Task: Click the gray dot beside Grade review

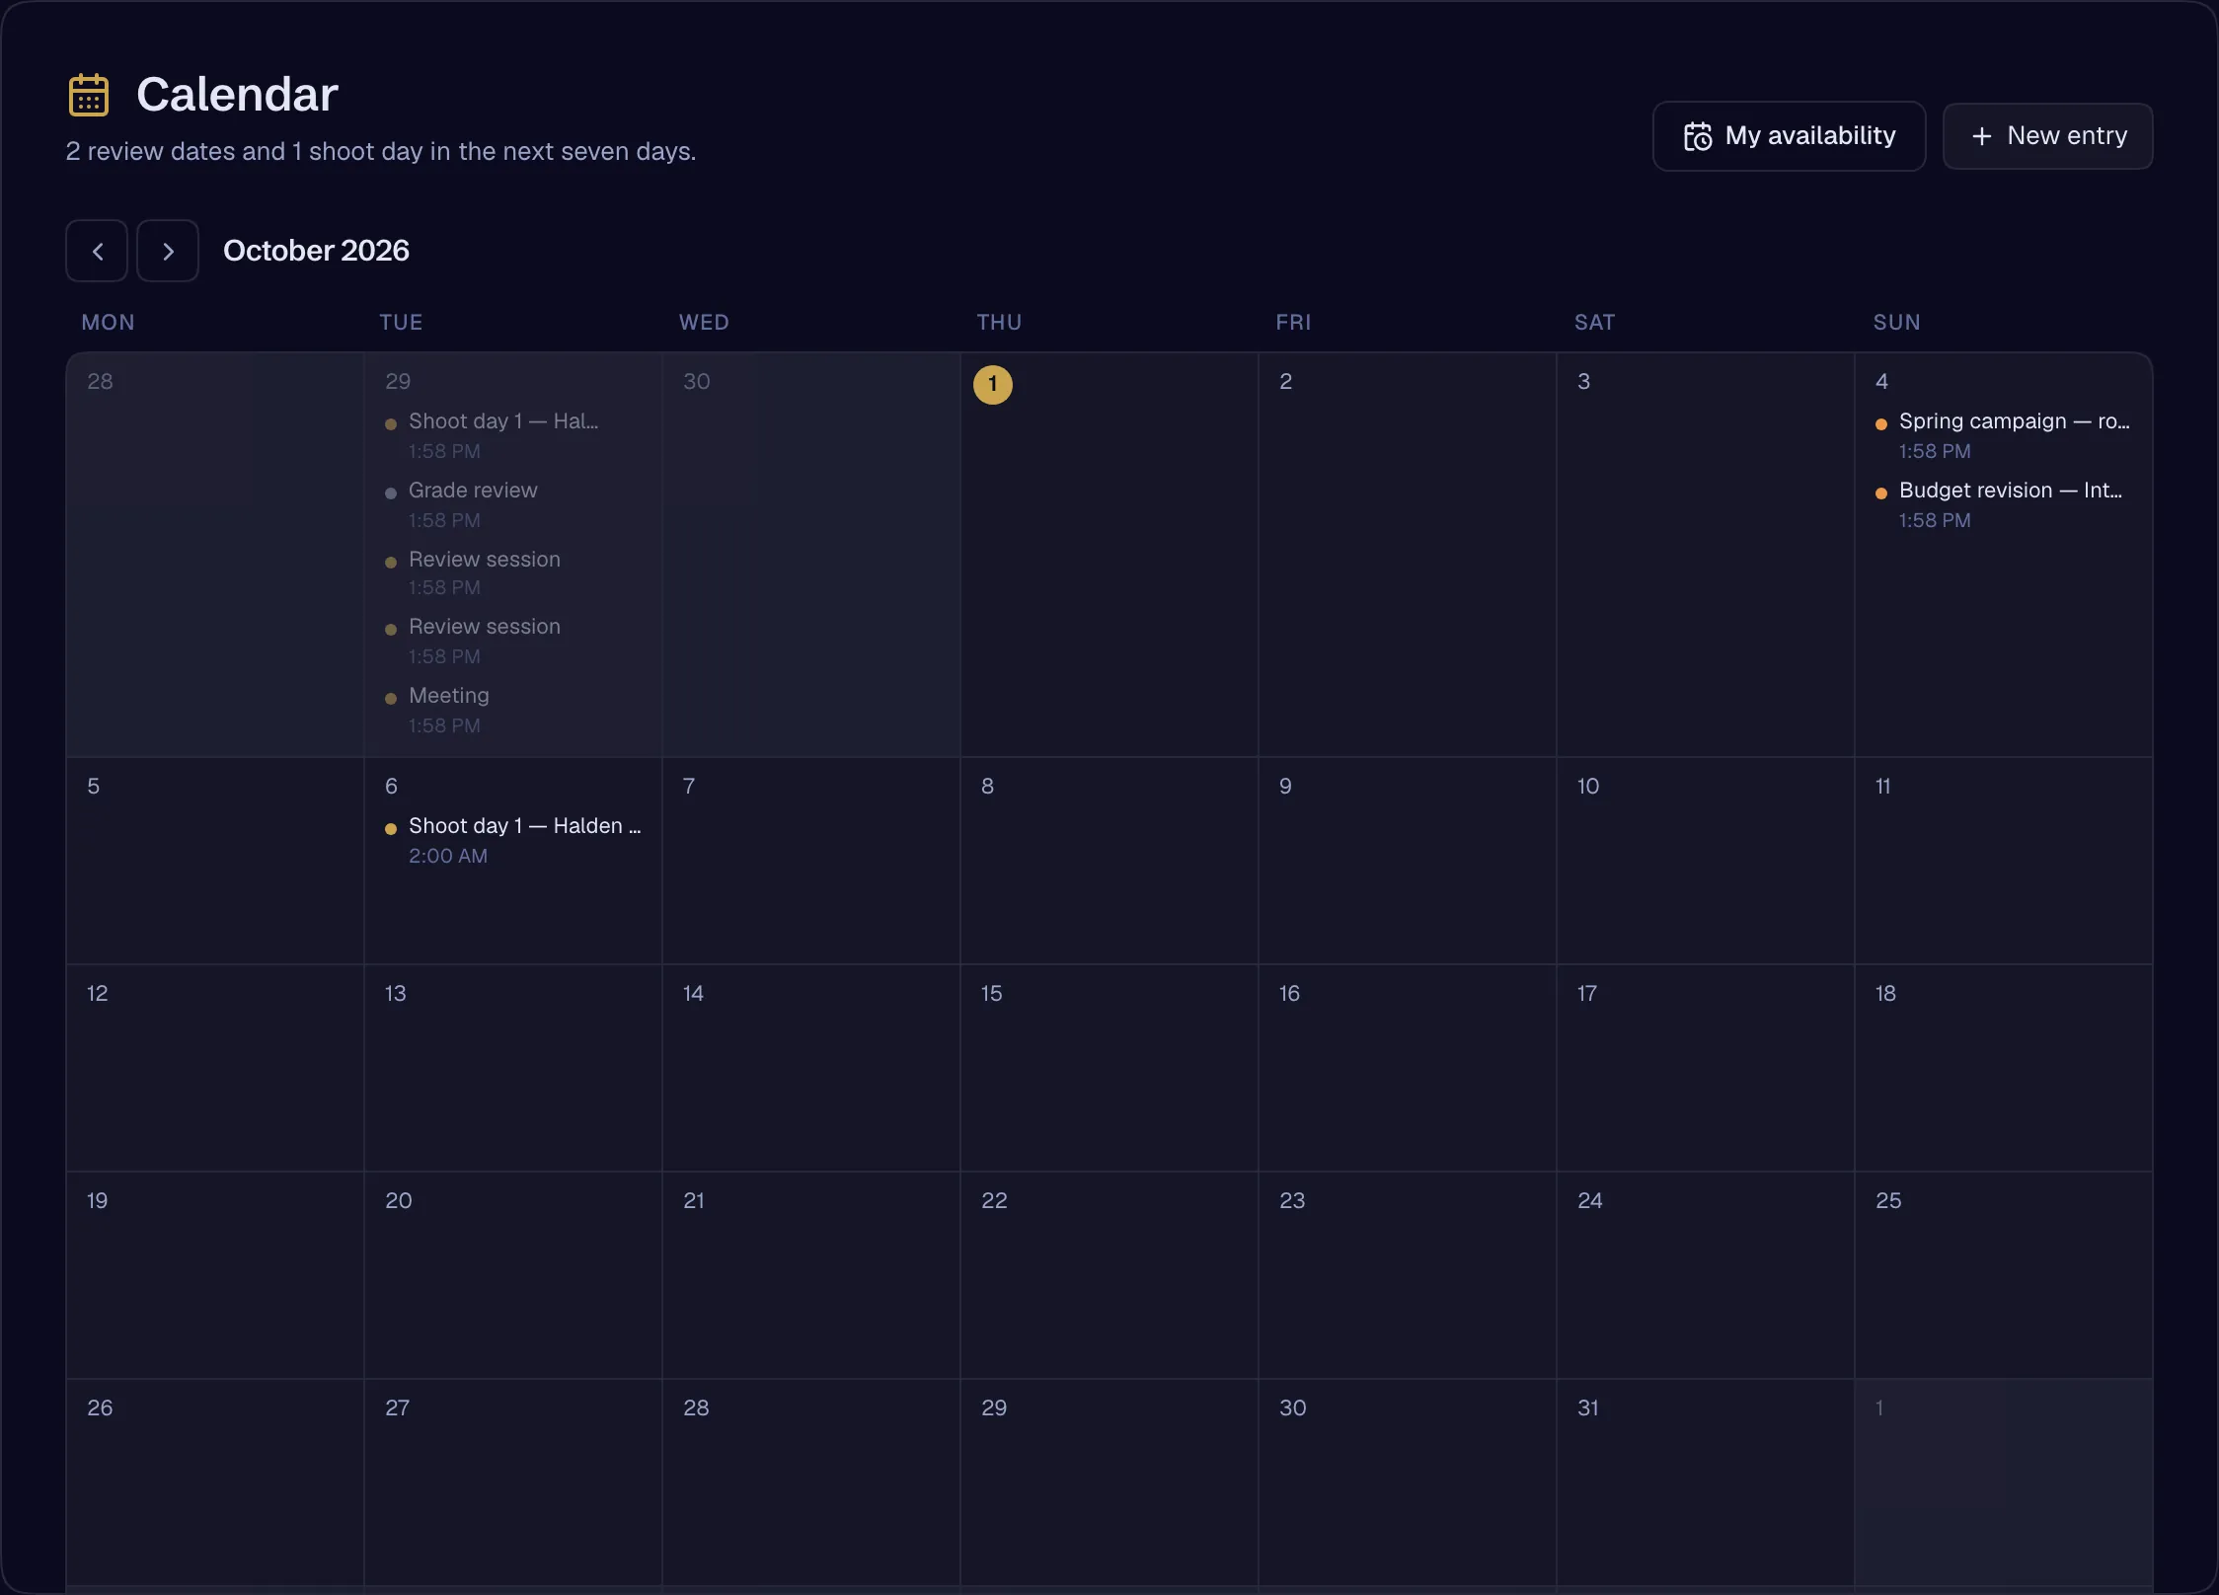Action: point(391,494)
